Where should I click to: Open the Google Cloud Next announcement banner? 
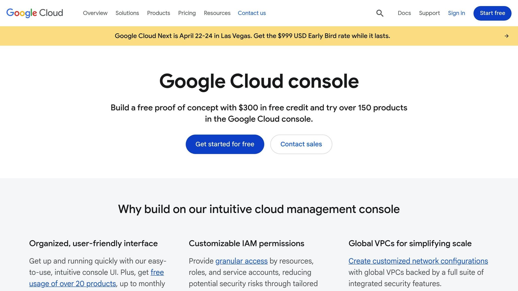coord(253,36)
